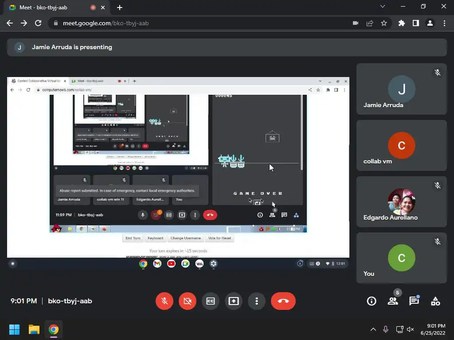
Task: Open the Activities icon
Action: pos(435,301)
